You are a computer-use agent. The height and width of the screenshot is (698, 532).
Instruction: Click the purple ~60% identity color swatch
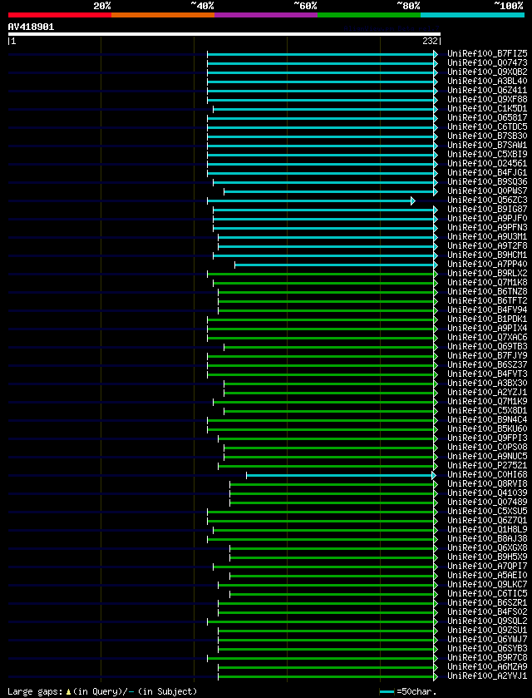tap(266, 15)
